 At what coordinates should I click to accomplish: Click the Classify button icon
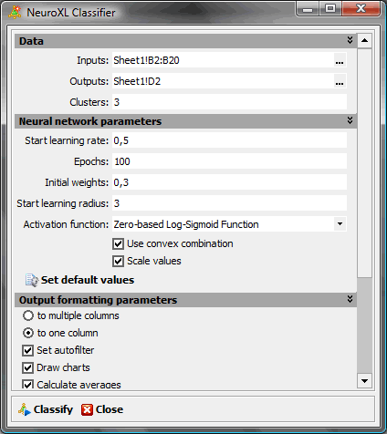coord(25,409)
